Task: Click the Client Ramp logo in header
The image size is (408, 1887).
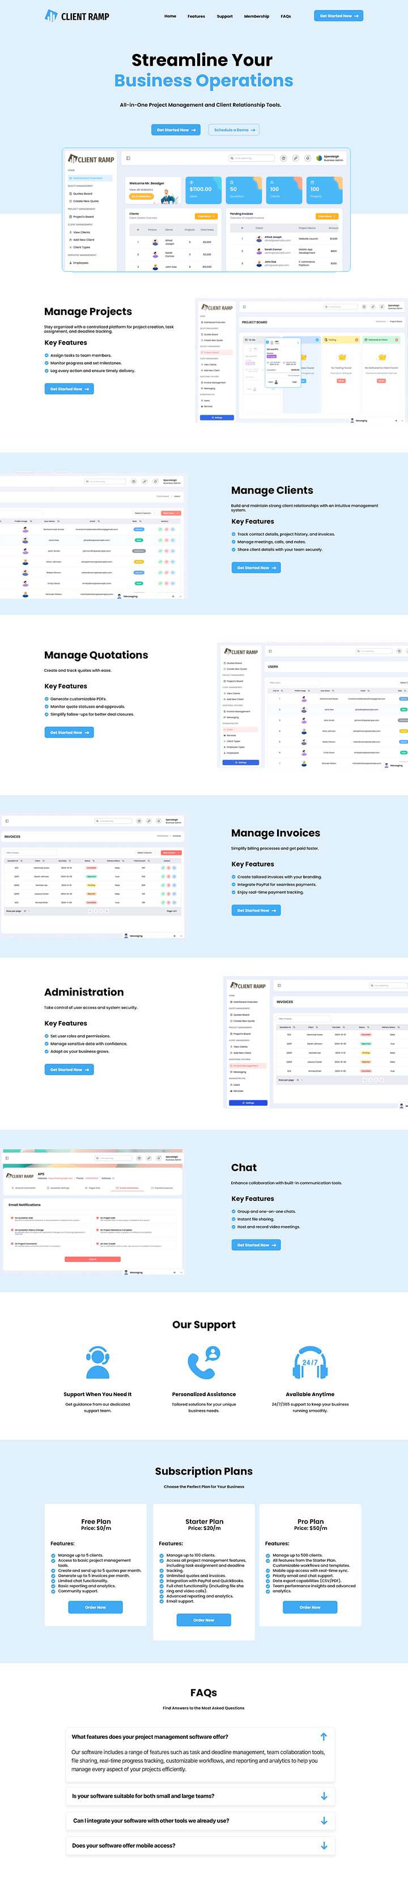Action: click(76, 16)
